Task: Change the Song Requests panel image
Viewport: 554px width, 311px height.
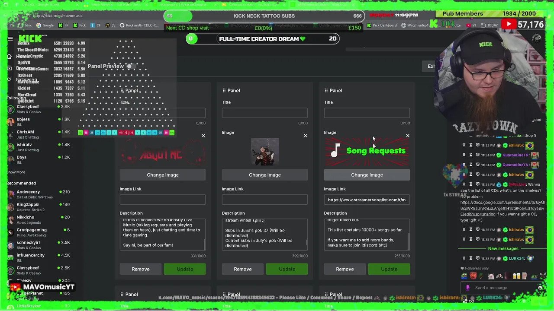Action: pos(367,175)
